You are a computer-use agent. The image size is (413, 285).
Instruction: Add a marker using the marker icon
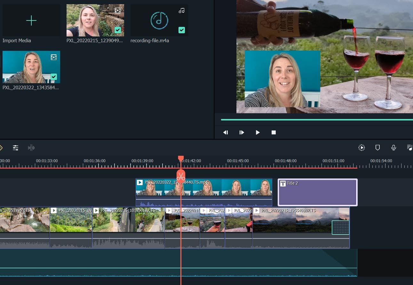click(377, 147)
